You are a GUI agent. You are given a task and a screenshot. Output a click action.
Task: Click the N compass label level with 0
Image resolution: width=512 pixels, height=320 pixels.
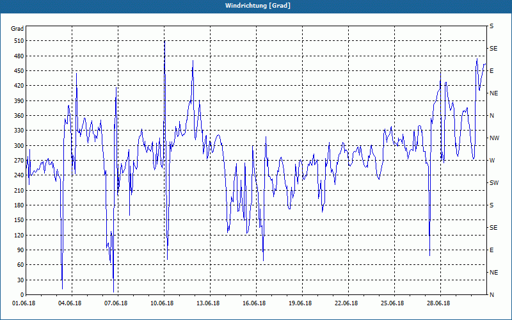(492, 295)
